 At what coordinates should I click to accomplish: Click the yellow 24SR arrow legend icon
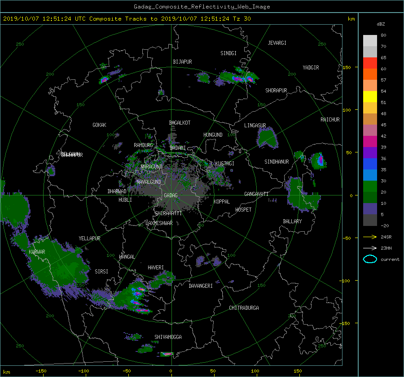pos(370,237)
